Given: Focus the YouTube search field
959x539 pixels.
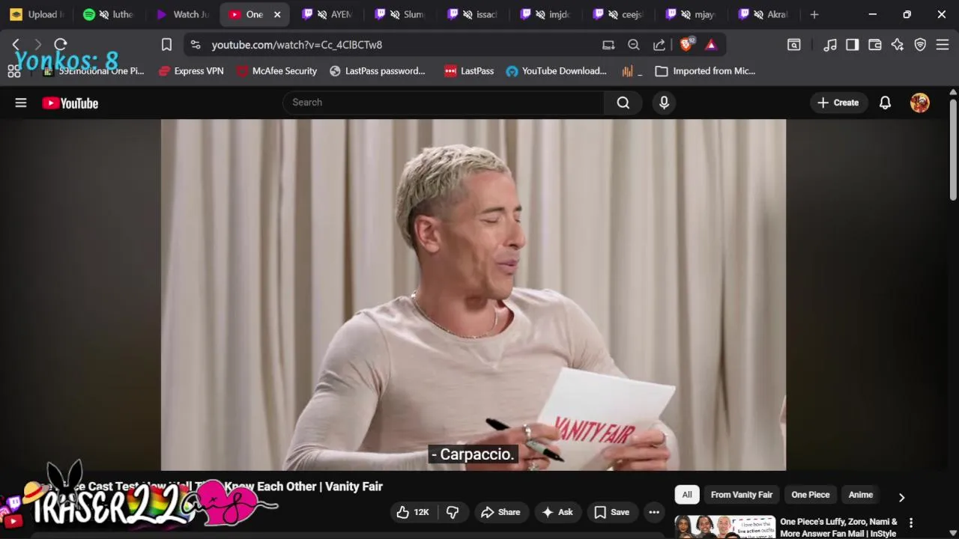Looking at the screenshot, I should pyautogui.click(x=444, y=103).
